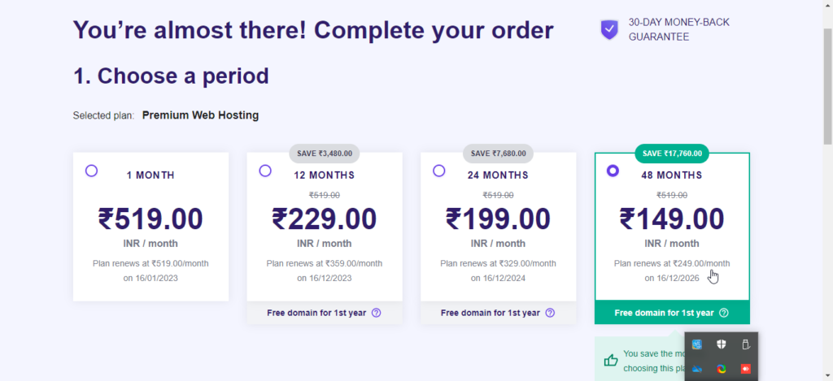Click the 30-day money-back guarantee text
833x381 pixels.
[678, 29]
